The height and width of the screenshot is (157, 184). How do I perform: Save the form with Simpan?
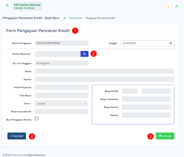tap(165, 136)
